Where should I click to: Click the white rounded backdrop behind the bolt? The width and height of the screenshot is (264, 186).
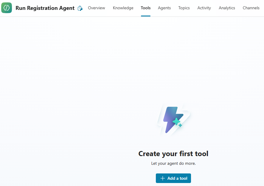click(x=187, y=113)
